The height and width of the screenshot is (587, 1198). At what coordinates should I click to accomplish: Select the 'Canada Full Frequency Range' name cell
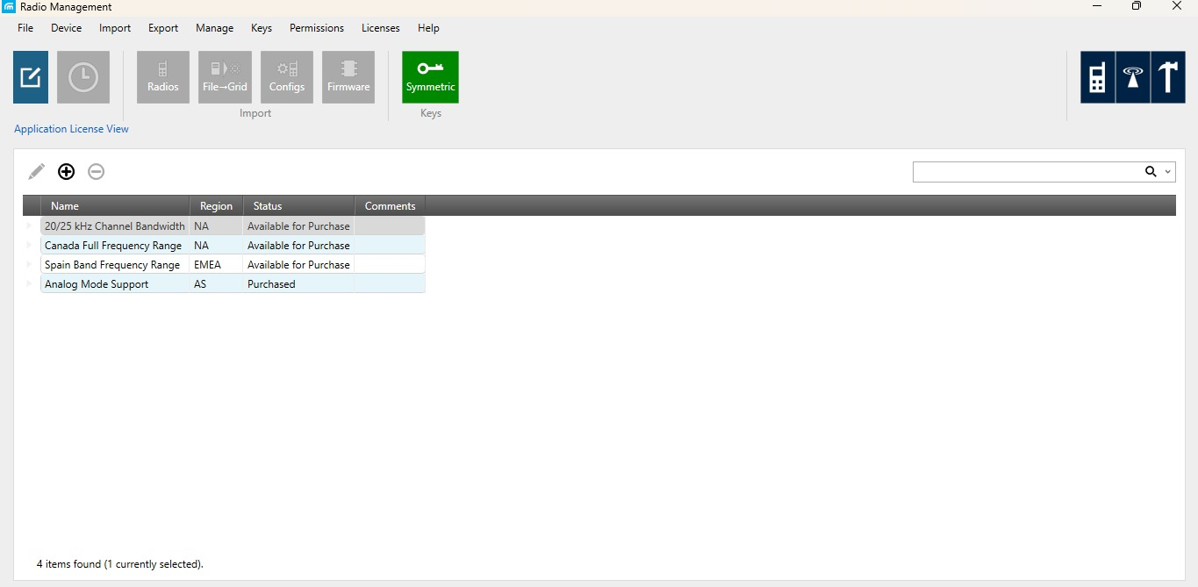115,246
